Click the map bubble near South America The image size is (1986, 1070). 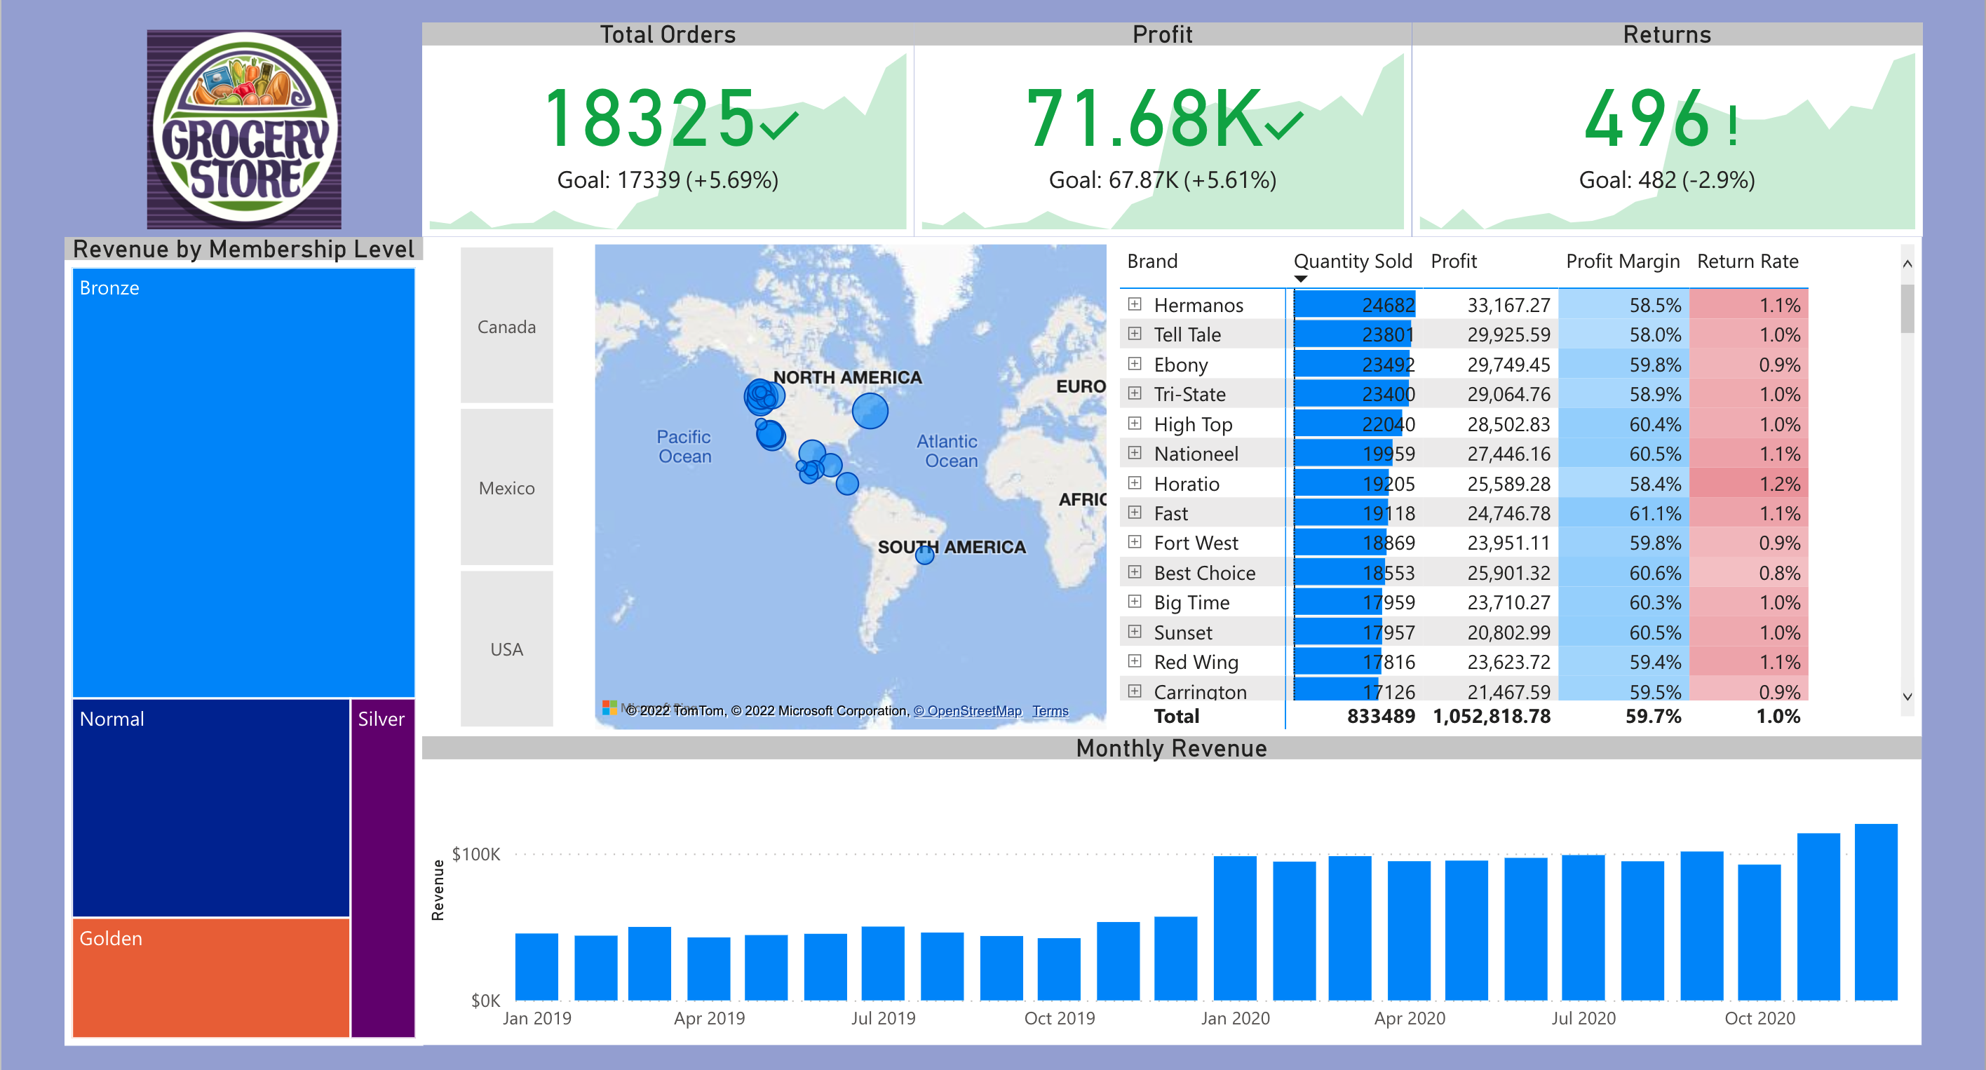coord(925,555)
